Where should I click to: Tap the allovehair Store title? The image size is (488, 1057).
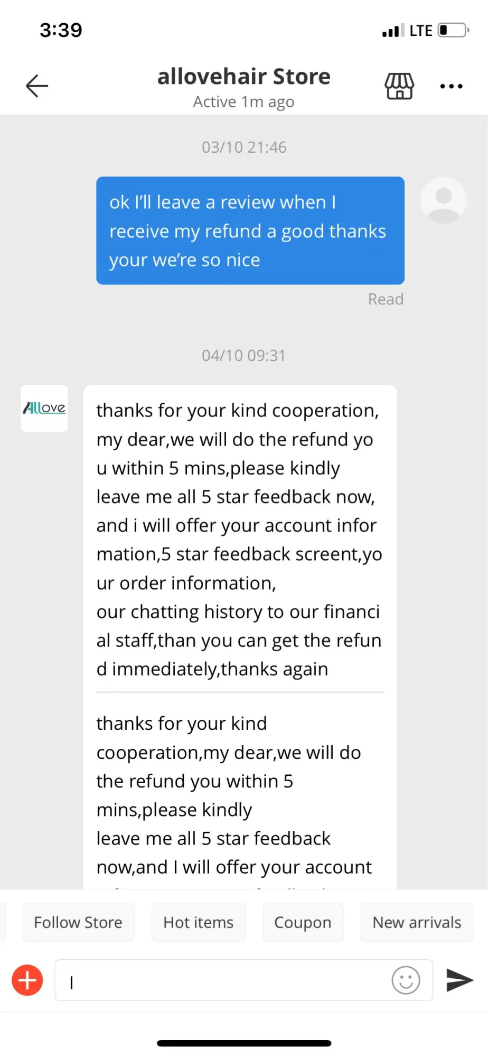point(244,77)
